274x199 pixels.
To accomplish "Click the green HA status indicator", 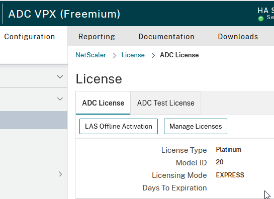I will click(261, 19).
